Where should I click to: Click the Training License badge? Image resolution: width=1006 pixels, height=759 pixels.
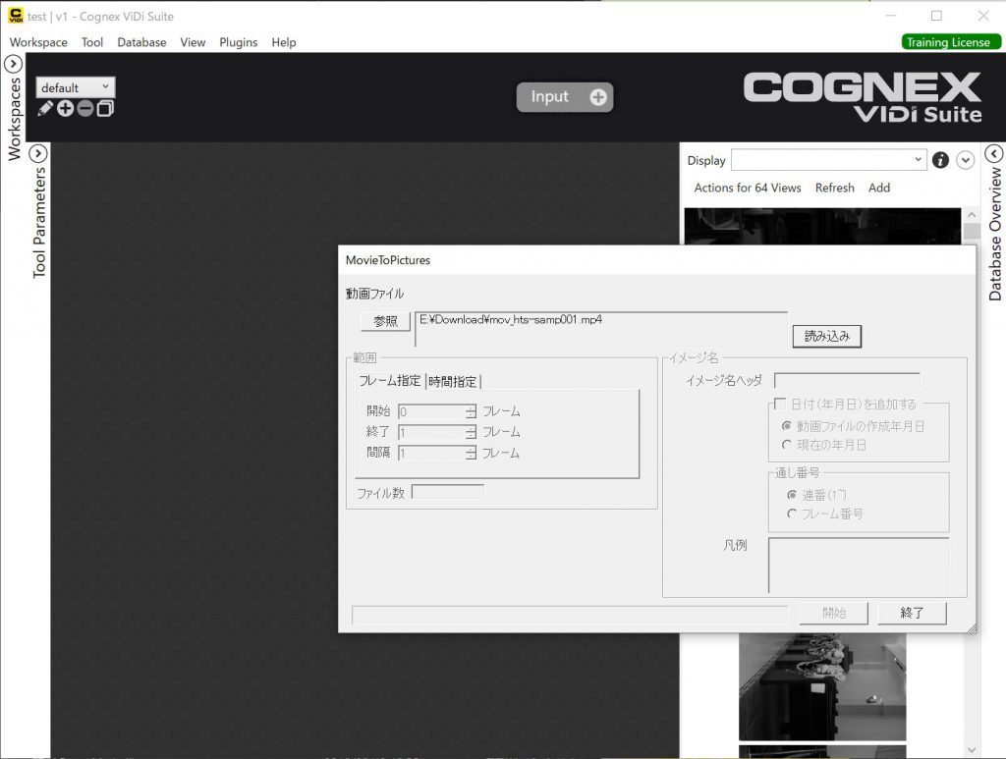click(x=950, y=42)
